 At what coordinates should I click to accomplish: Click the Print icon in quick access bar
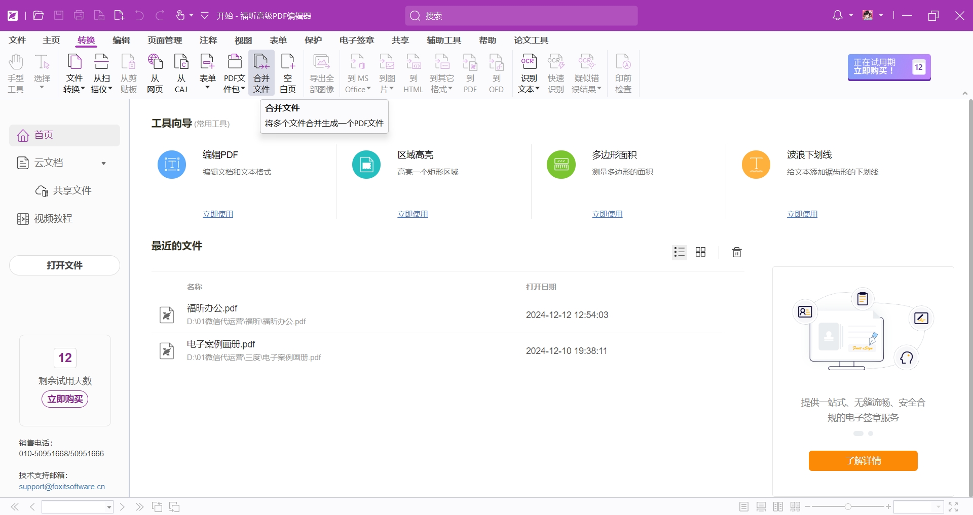point(79,16)
